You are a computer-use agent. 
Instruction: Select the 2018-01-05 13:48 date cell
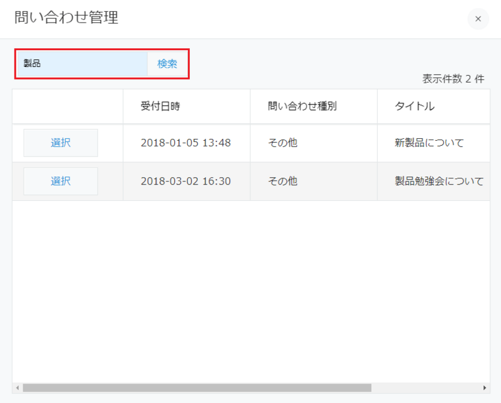(x=185, y=143)
